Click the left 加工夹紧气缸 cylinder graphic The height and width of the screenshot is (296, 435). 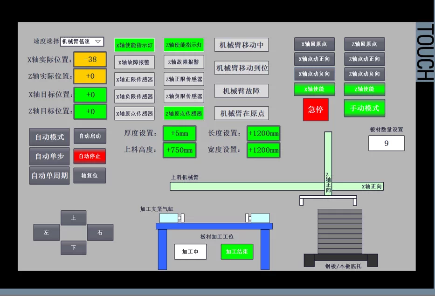172,218
